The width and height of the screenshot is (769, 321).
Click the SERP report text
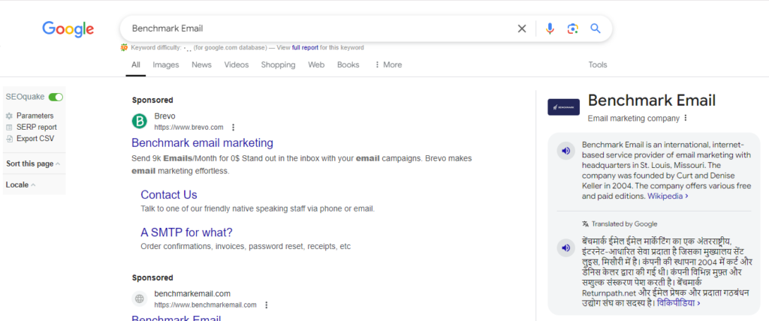[x=37, y=127]
